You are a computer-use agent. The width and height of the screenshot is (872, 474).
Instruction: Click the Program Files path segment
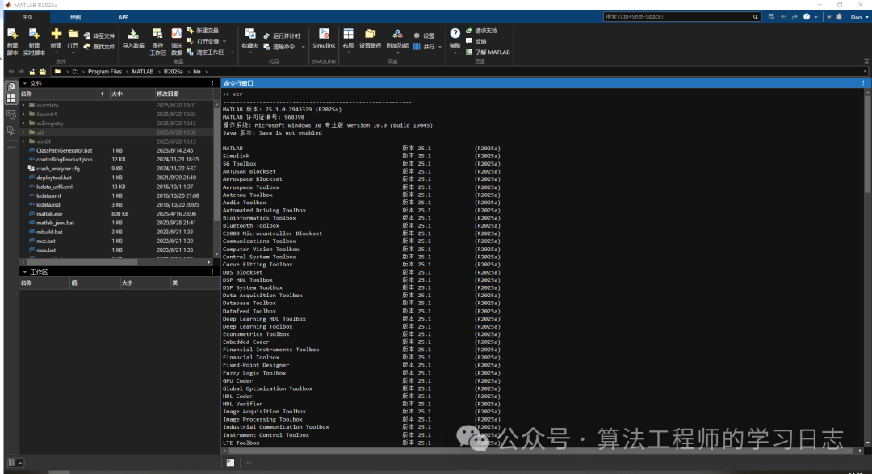pos(104,72)
